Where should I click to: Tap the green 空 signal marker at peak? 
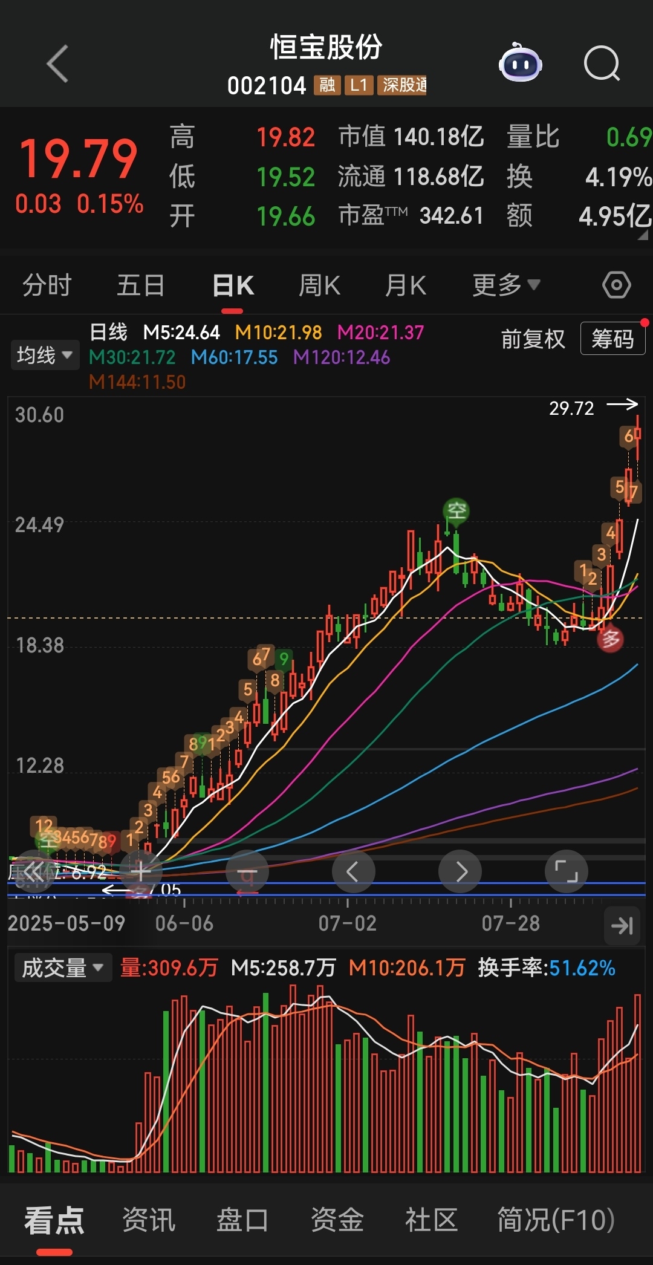point(456,511)
